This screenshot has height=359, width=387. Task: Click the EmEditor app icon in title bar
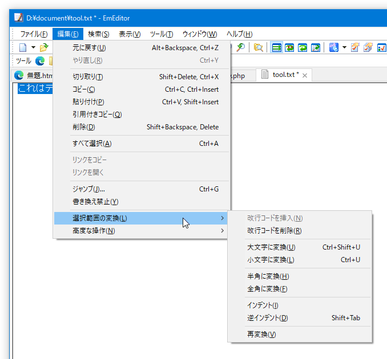[x=18, y=18]
